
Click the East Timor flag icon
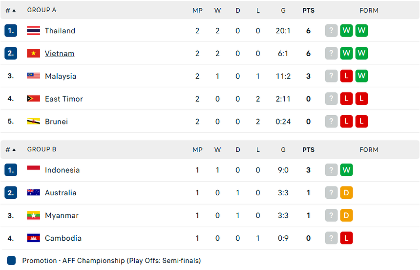33,99
